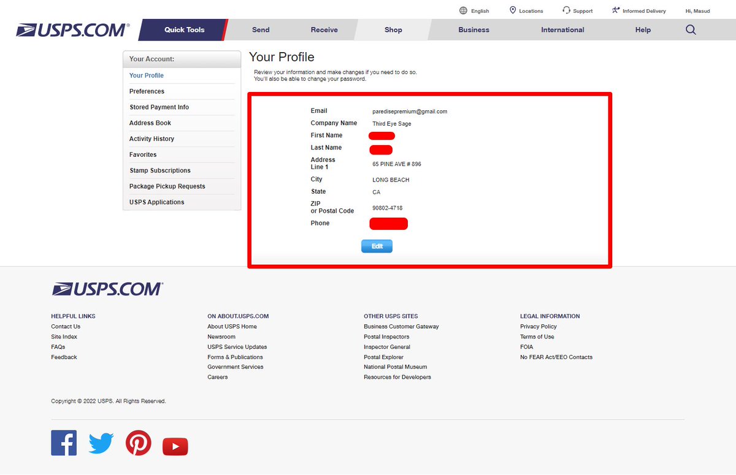Open the USPS Twitter icon

[x=101, y=443]
